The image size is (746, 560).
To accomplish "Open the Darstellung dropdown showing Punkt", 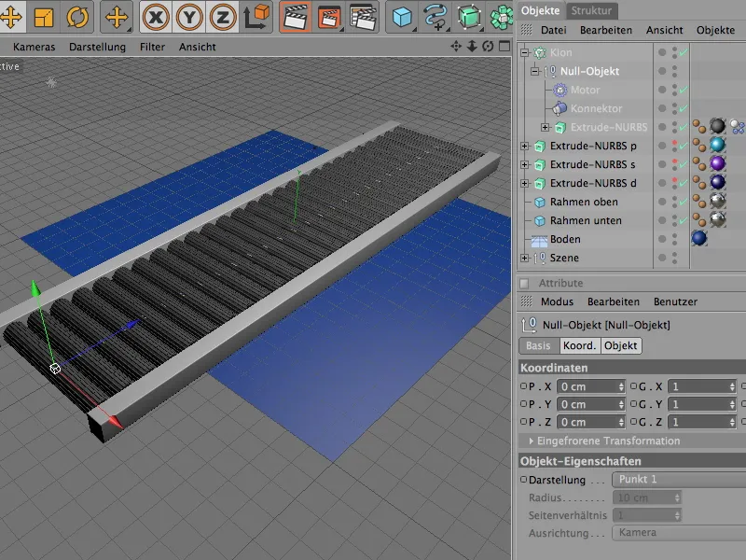I will pyautogui.click(x=676, y=480).
